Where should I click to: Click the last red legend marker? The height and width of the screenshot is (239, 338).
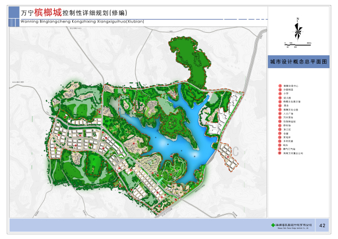click(x=279, y=153)
